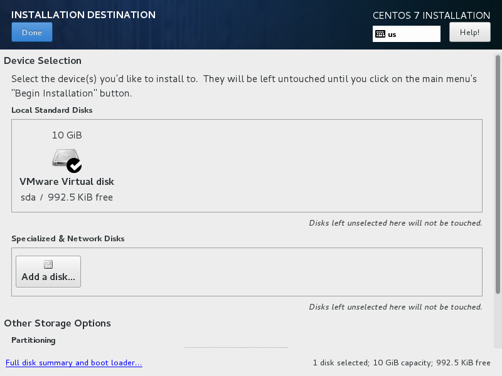The image size is (502, 376).
Task: Click the small disk icon above Add a disk
Action: coord(48,264)
